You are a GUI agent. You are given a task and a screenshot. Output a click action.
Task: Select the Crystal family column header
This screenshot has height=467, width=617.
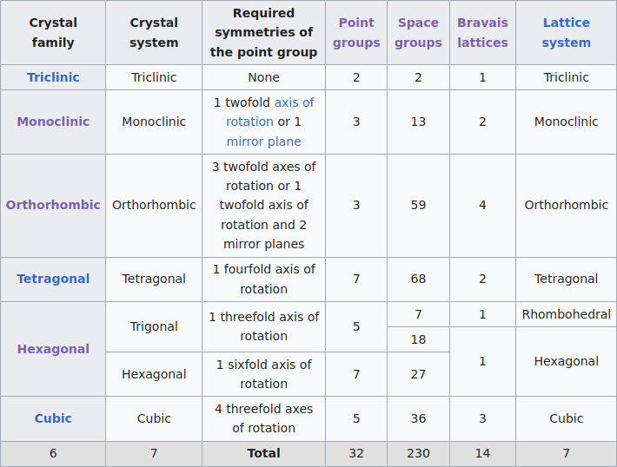53,32
